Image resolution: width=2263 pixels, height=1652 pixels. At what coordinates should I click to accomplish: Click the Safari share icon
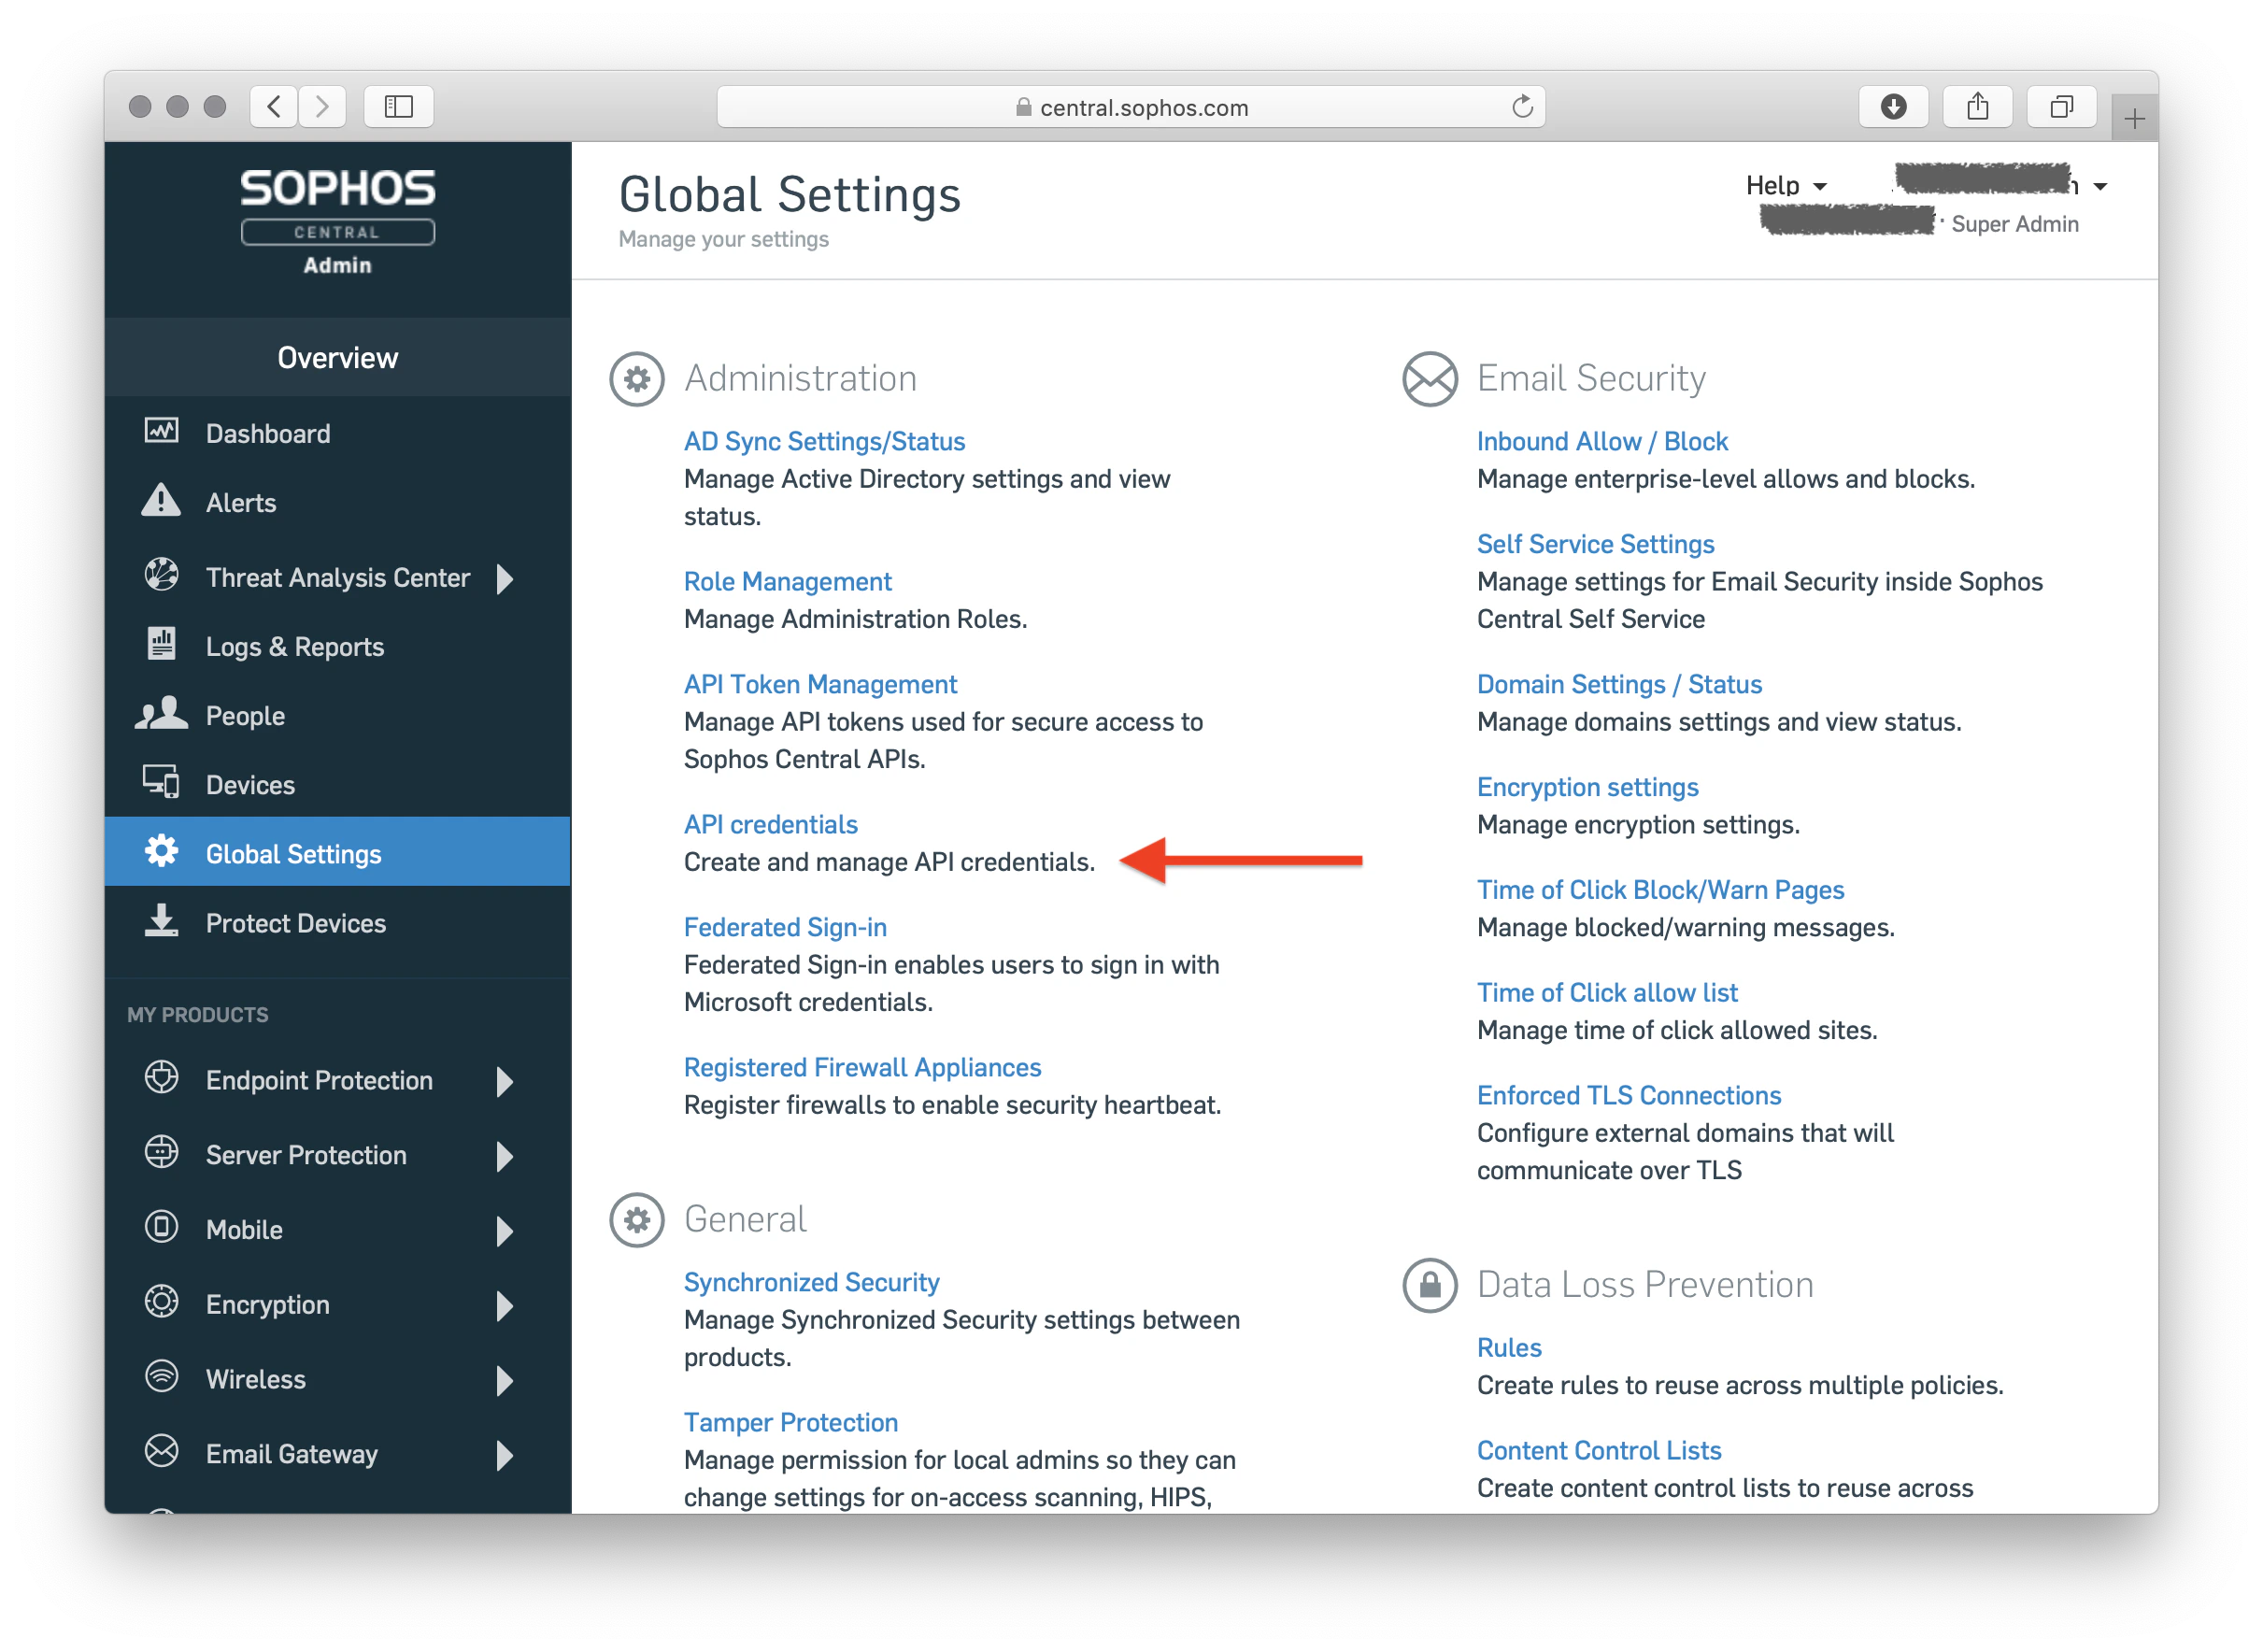[x=1976, y=107]
